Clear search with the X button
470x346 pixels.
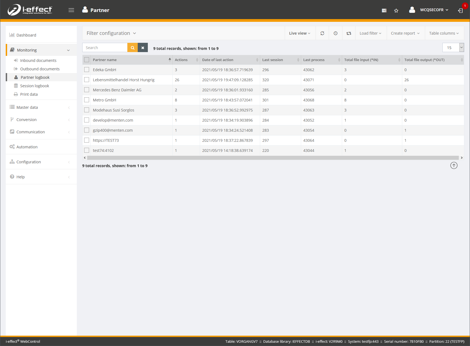pyautogui.click(x=143, y=48)
